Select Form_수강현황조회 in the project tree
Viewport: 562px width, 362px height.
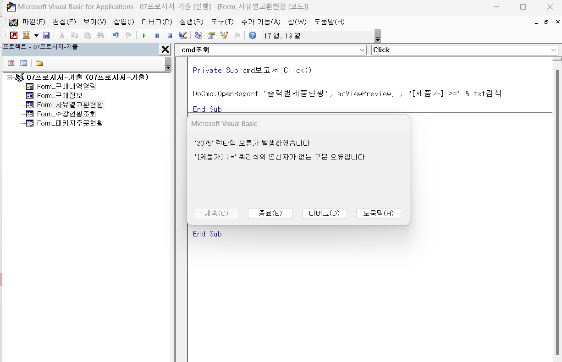[66, 114]
